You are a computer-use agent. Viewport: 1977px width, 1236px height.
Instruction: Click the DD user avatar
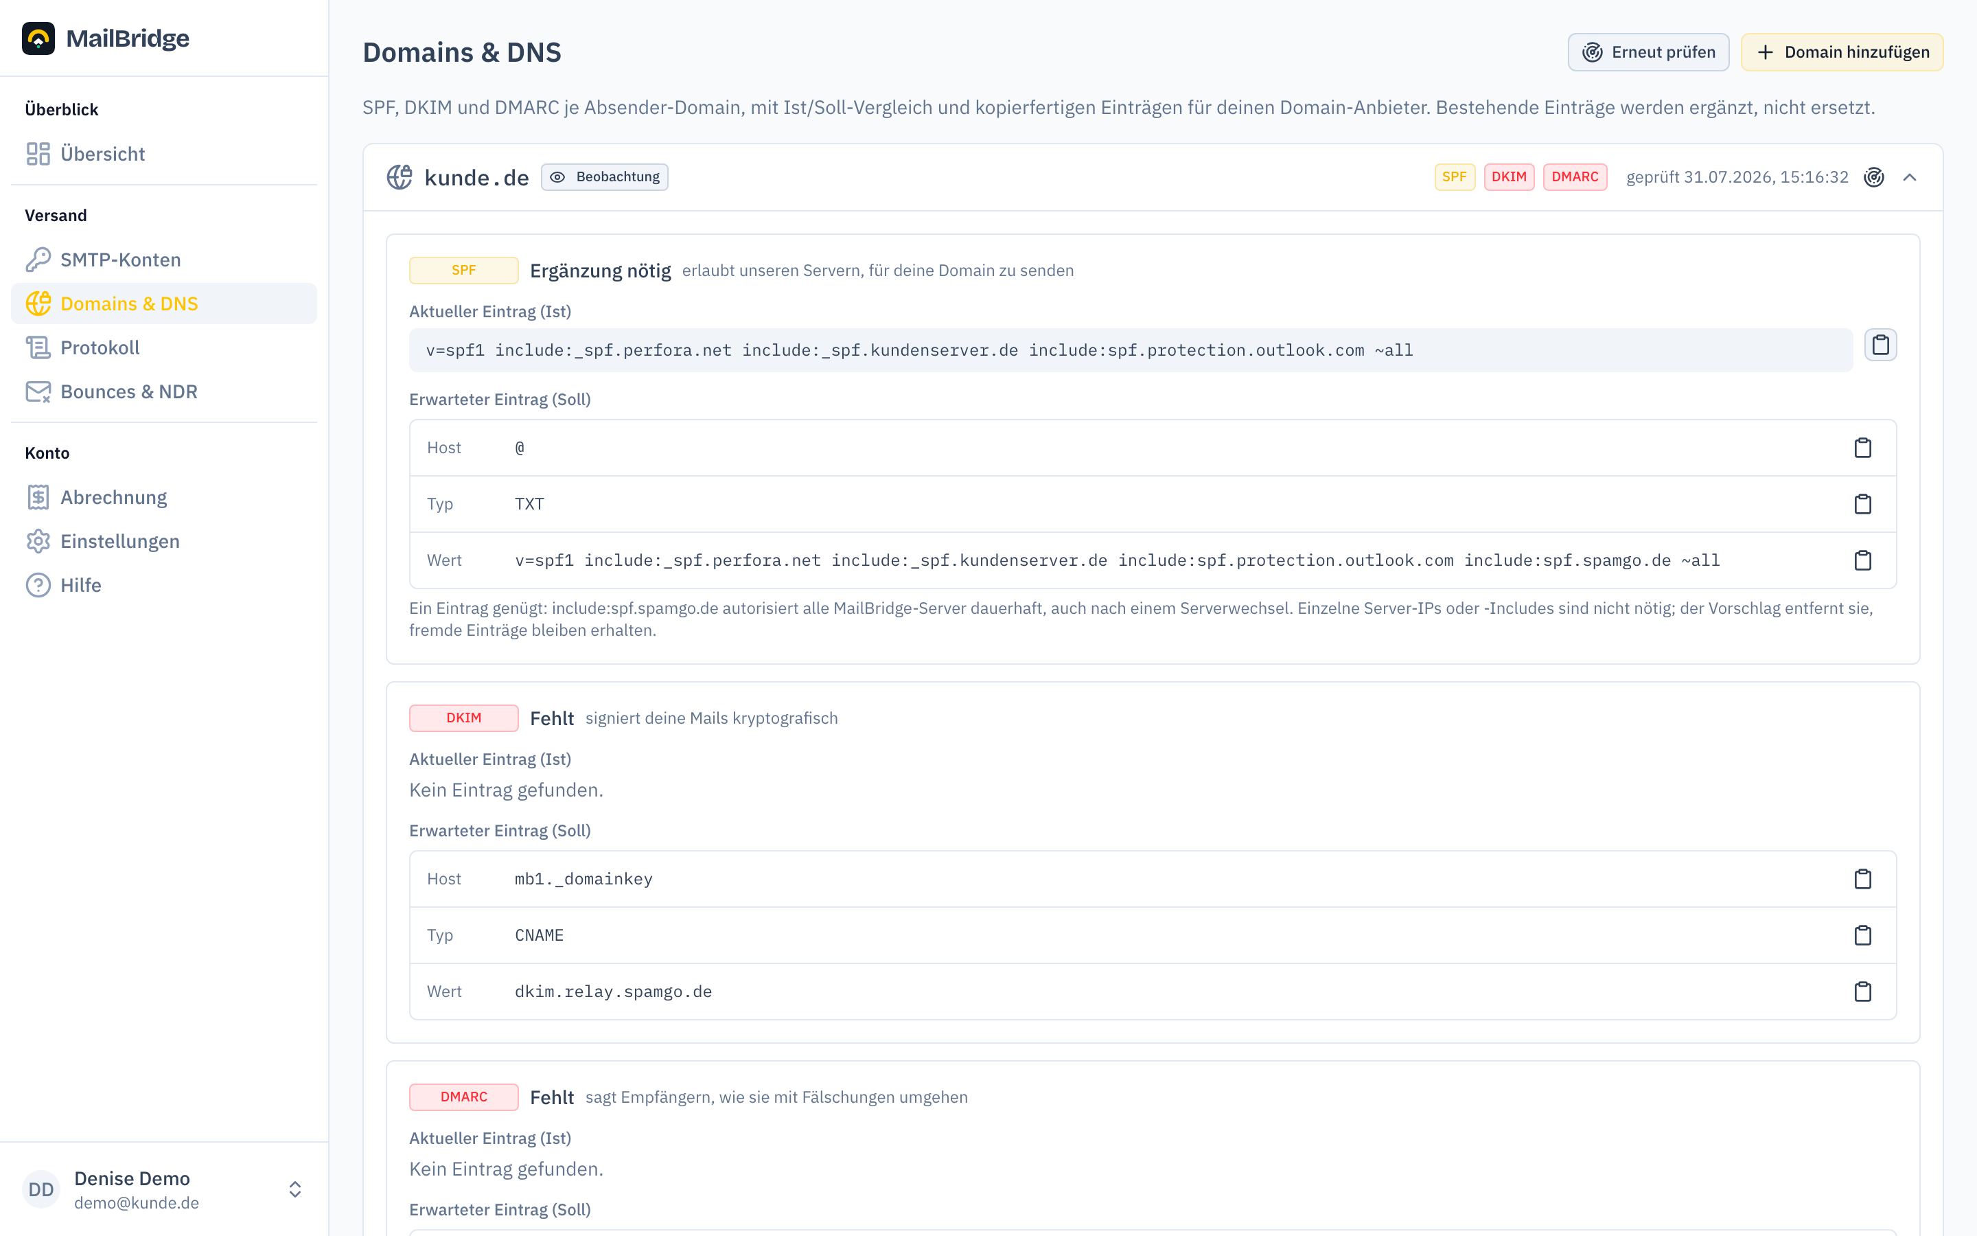[41, 1189]
